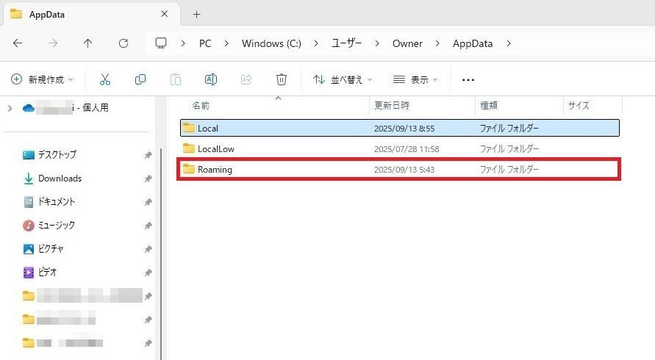Go up one folder level
Viewport: 655px width, 360px height.
88,43
